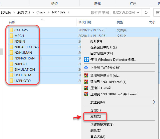Select the MECH folder name
The image size is (160, 139).
tap(19, 36)
